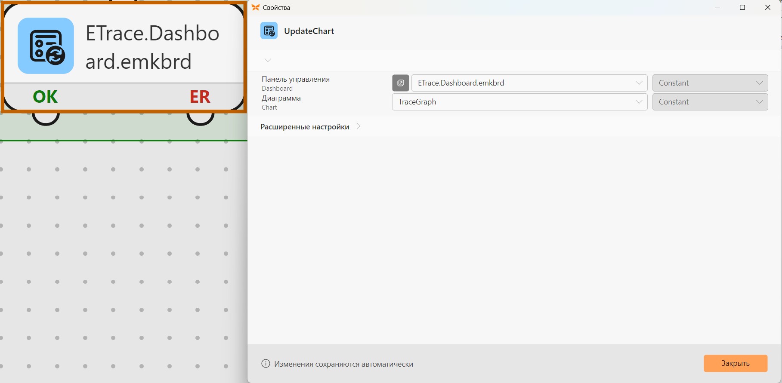Open the TraceGraph chart dropdown
This screenshot has height=383, width=782.
(x=519, y=102)
